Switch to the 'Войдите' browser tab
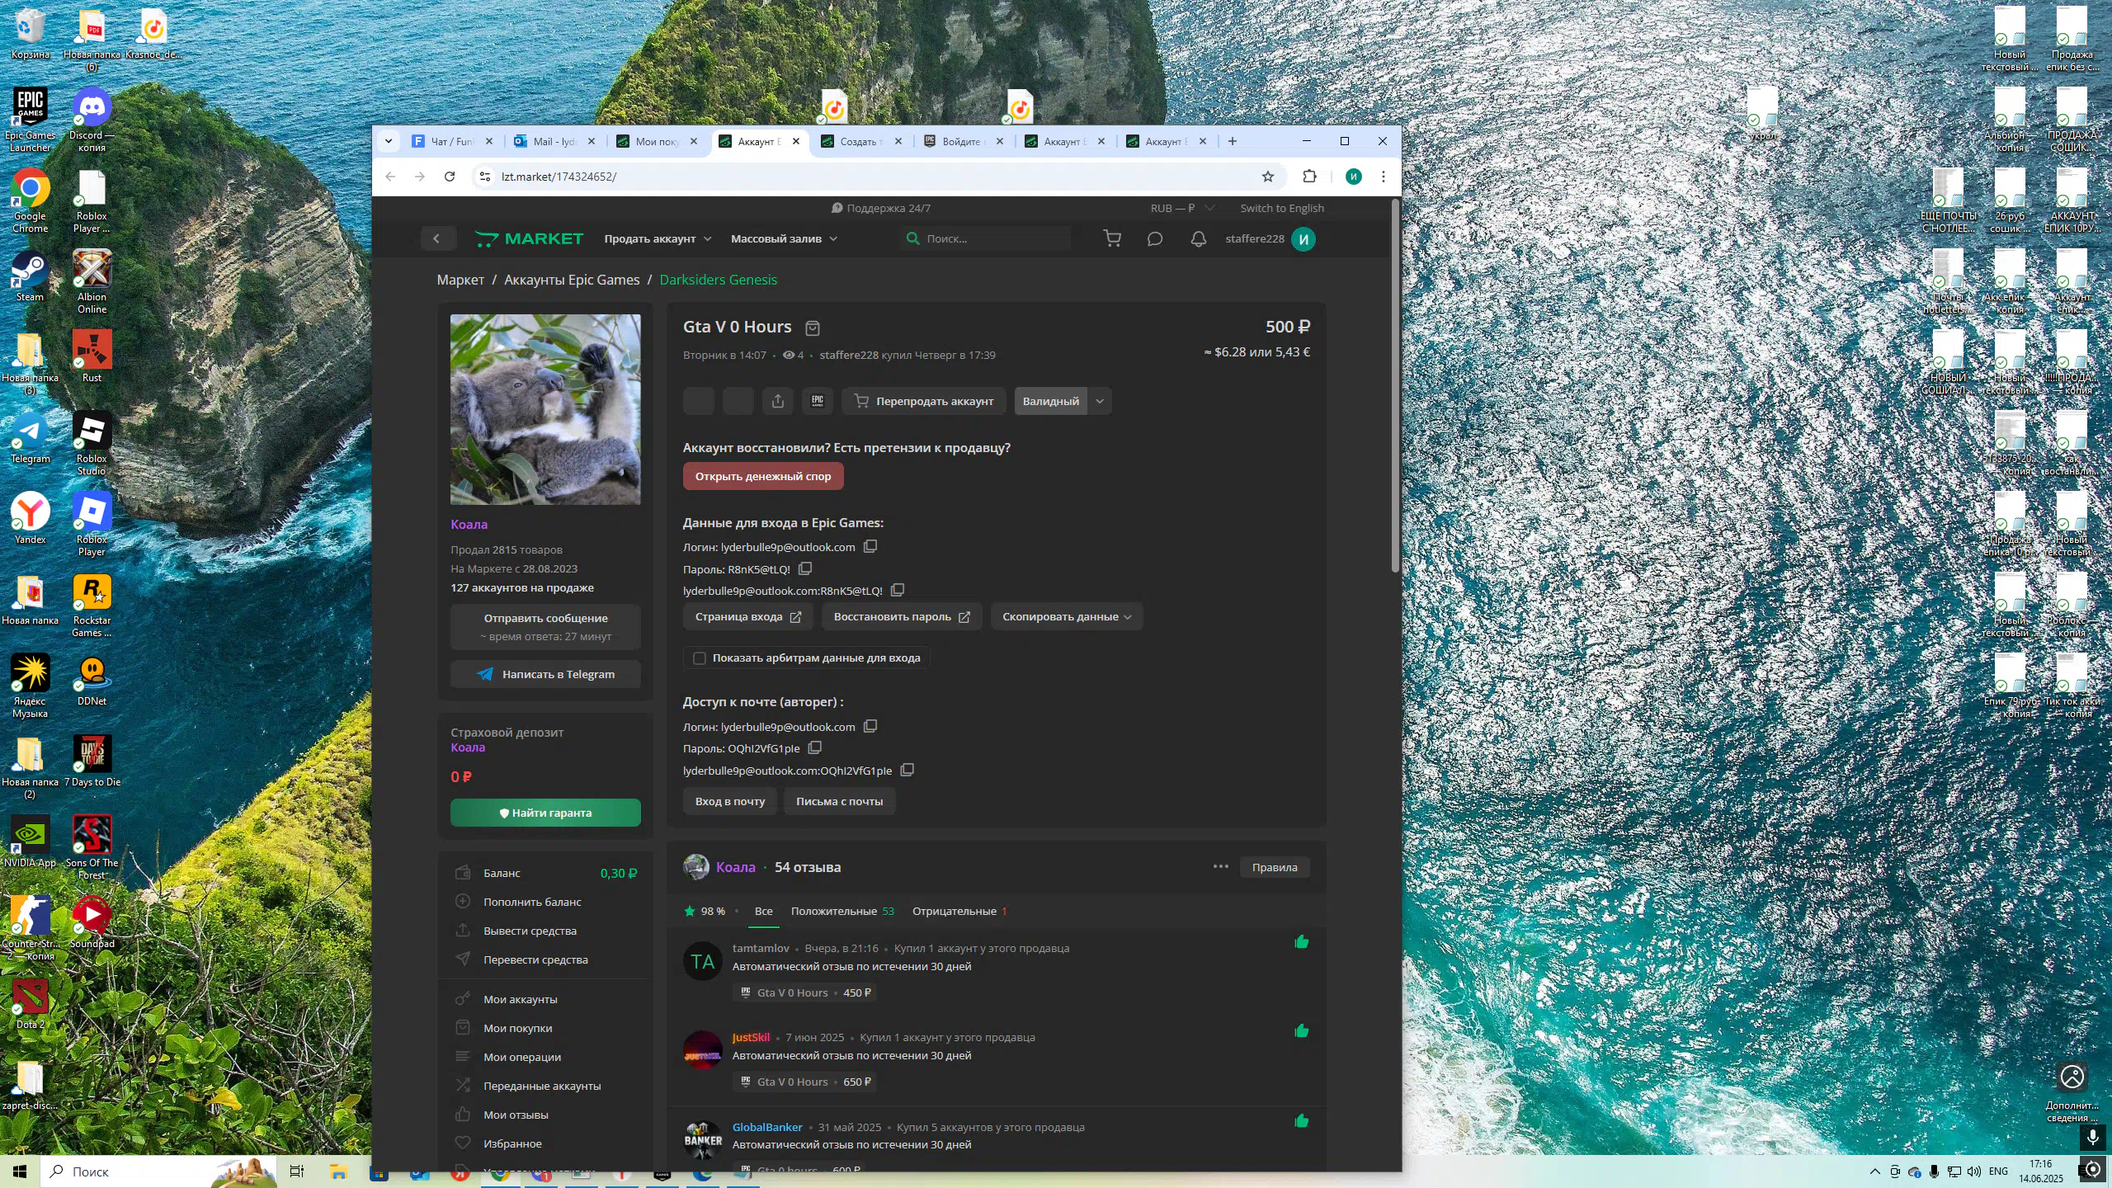2112x1188 pixels. click(x=963, y=142)
